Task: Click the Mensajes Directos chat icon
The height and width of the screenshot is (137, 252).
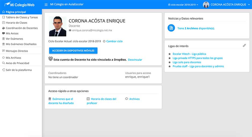Action: click(x=3, y=51)
